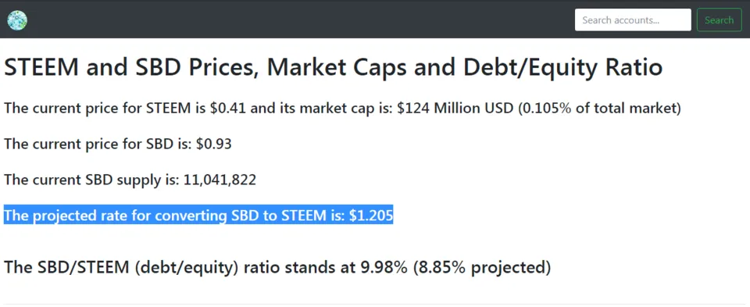Click the horizontal divider line at page bottom
Image resolution: width=750 pixels, height=307 pixels.
tap(375, 304)
